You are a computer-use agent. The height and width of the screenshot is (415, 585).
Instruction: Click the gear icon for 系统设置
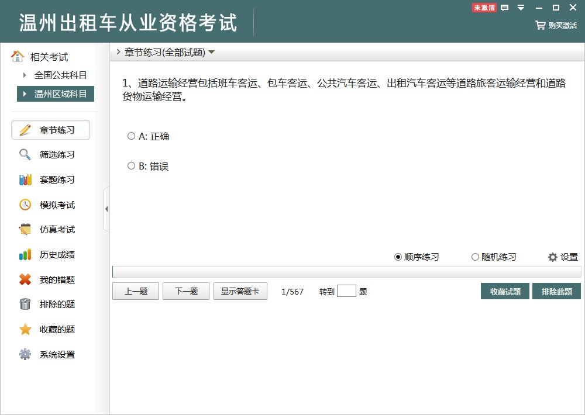pyautogui.click(x=25, y=354)
